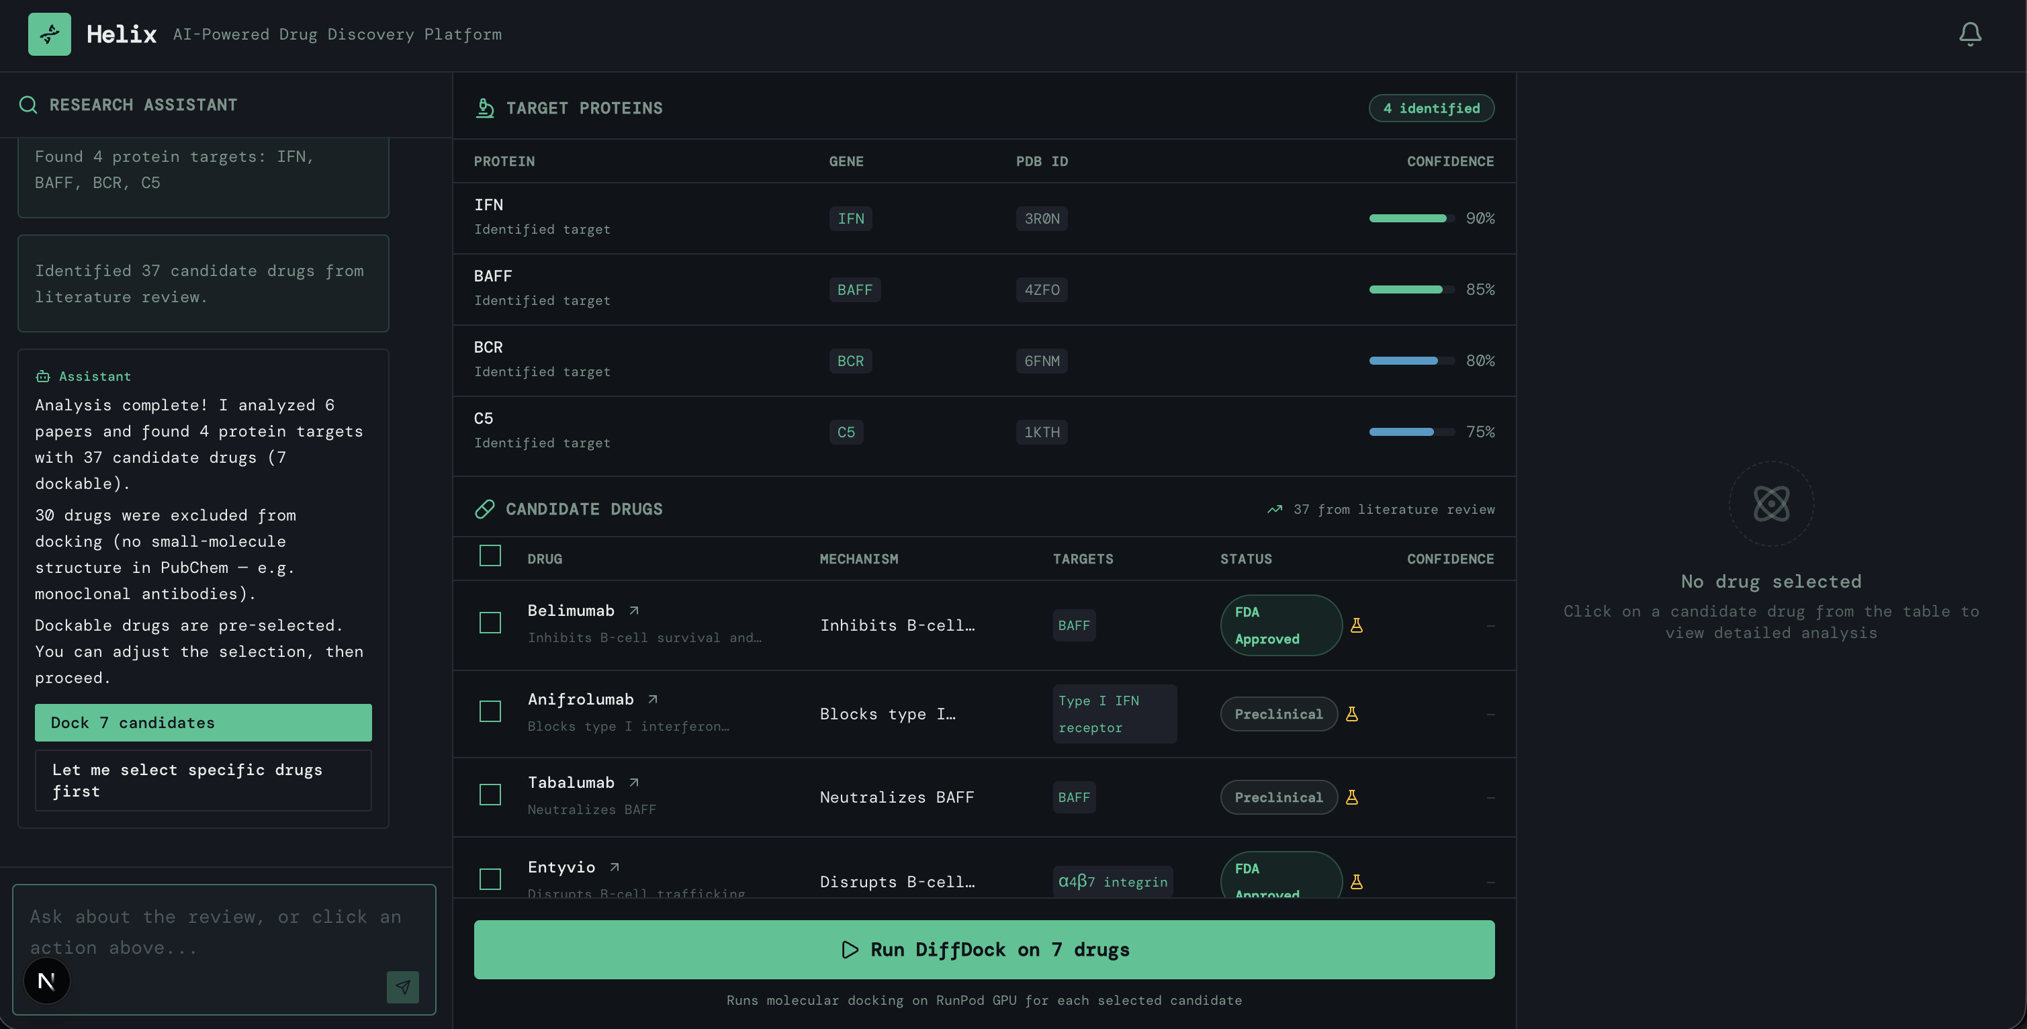The width and height of the screenshot is (2027, 1029).
Task: Open Entyvio external link arrow
Action: point(615,866)
